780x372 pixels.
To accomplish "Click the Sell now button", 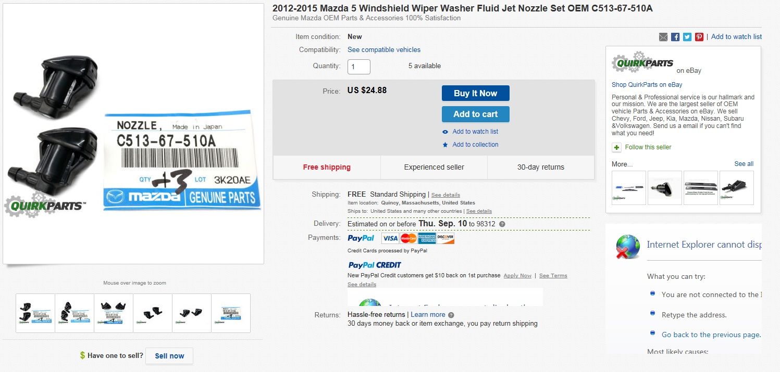I will click(x=169, y=356).
